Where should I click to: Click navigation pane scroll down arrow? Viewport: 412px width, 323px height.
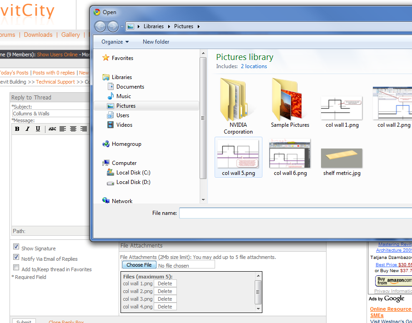click(x=203, y=200)
